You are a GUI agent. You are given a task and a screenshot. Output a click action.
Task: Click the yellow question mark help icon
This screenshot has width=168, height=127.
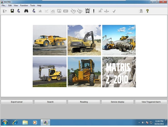[x=147, y=11]
